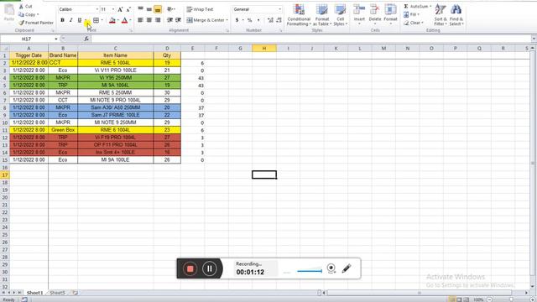Screen dimensions: 537x302
Task: Open the Font Color dropdown arrow
Action: point(131,20)
